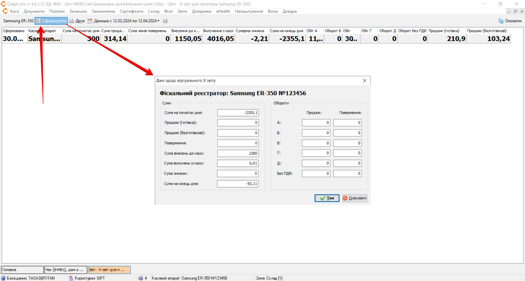525x281 pixels.
Task: Confirm the dialog with Так button
Action: coord(327,198)
